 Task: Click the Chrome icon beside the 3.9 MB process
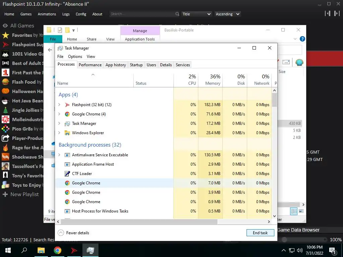67,192
